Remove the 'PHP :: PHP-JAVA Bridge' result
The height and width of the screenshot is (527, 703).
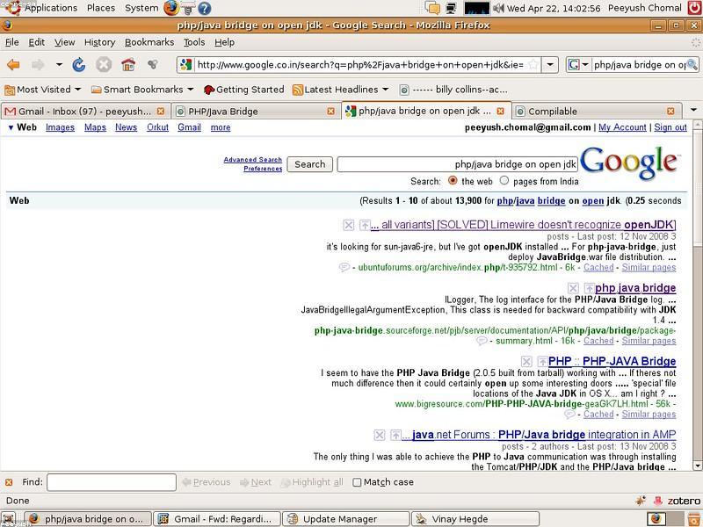tap(526, 362)
